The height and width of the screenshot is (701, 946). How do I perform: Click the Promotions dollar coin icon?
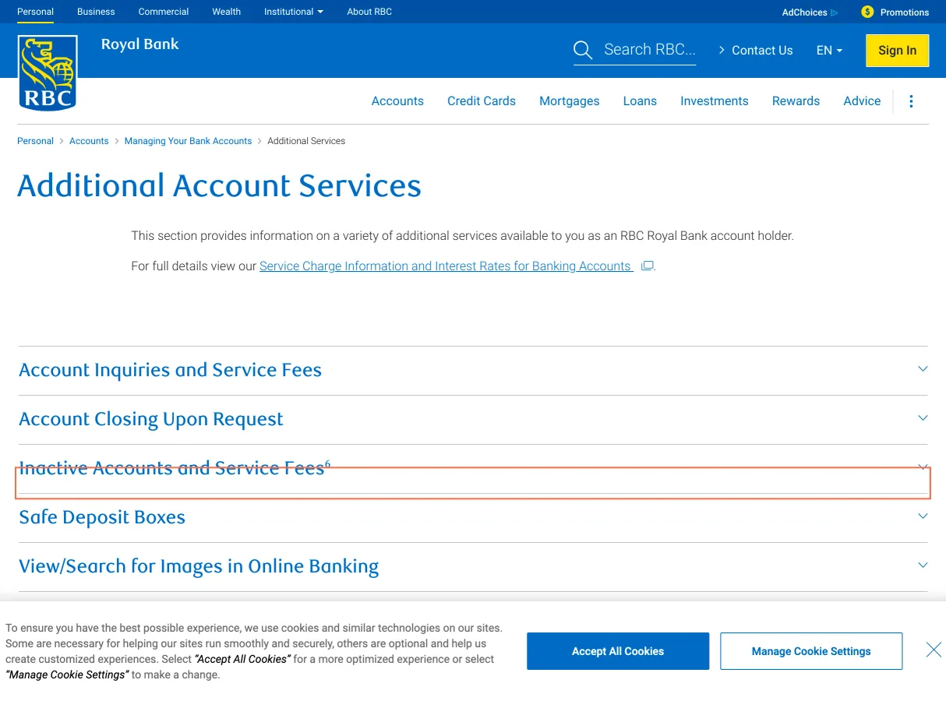coord(867,12)
